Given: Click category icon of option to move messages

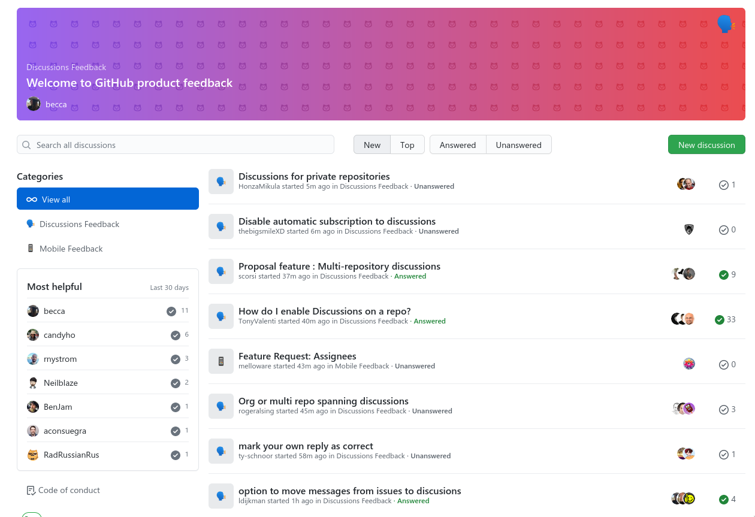Looking at the screenshot, I should [x=221, y=496].
